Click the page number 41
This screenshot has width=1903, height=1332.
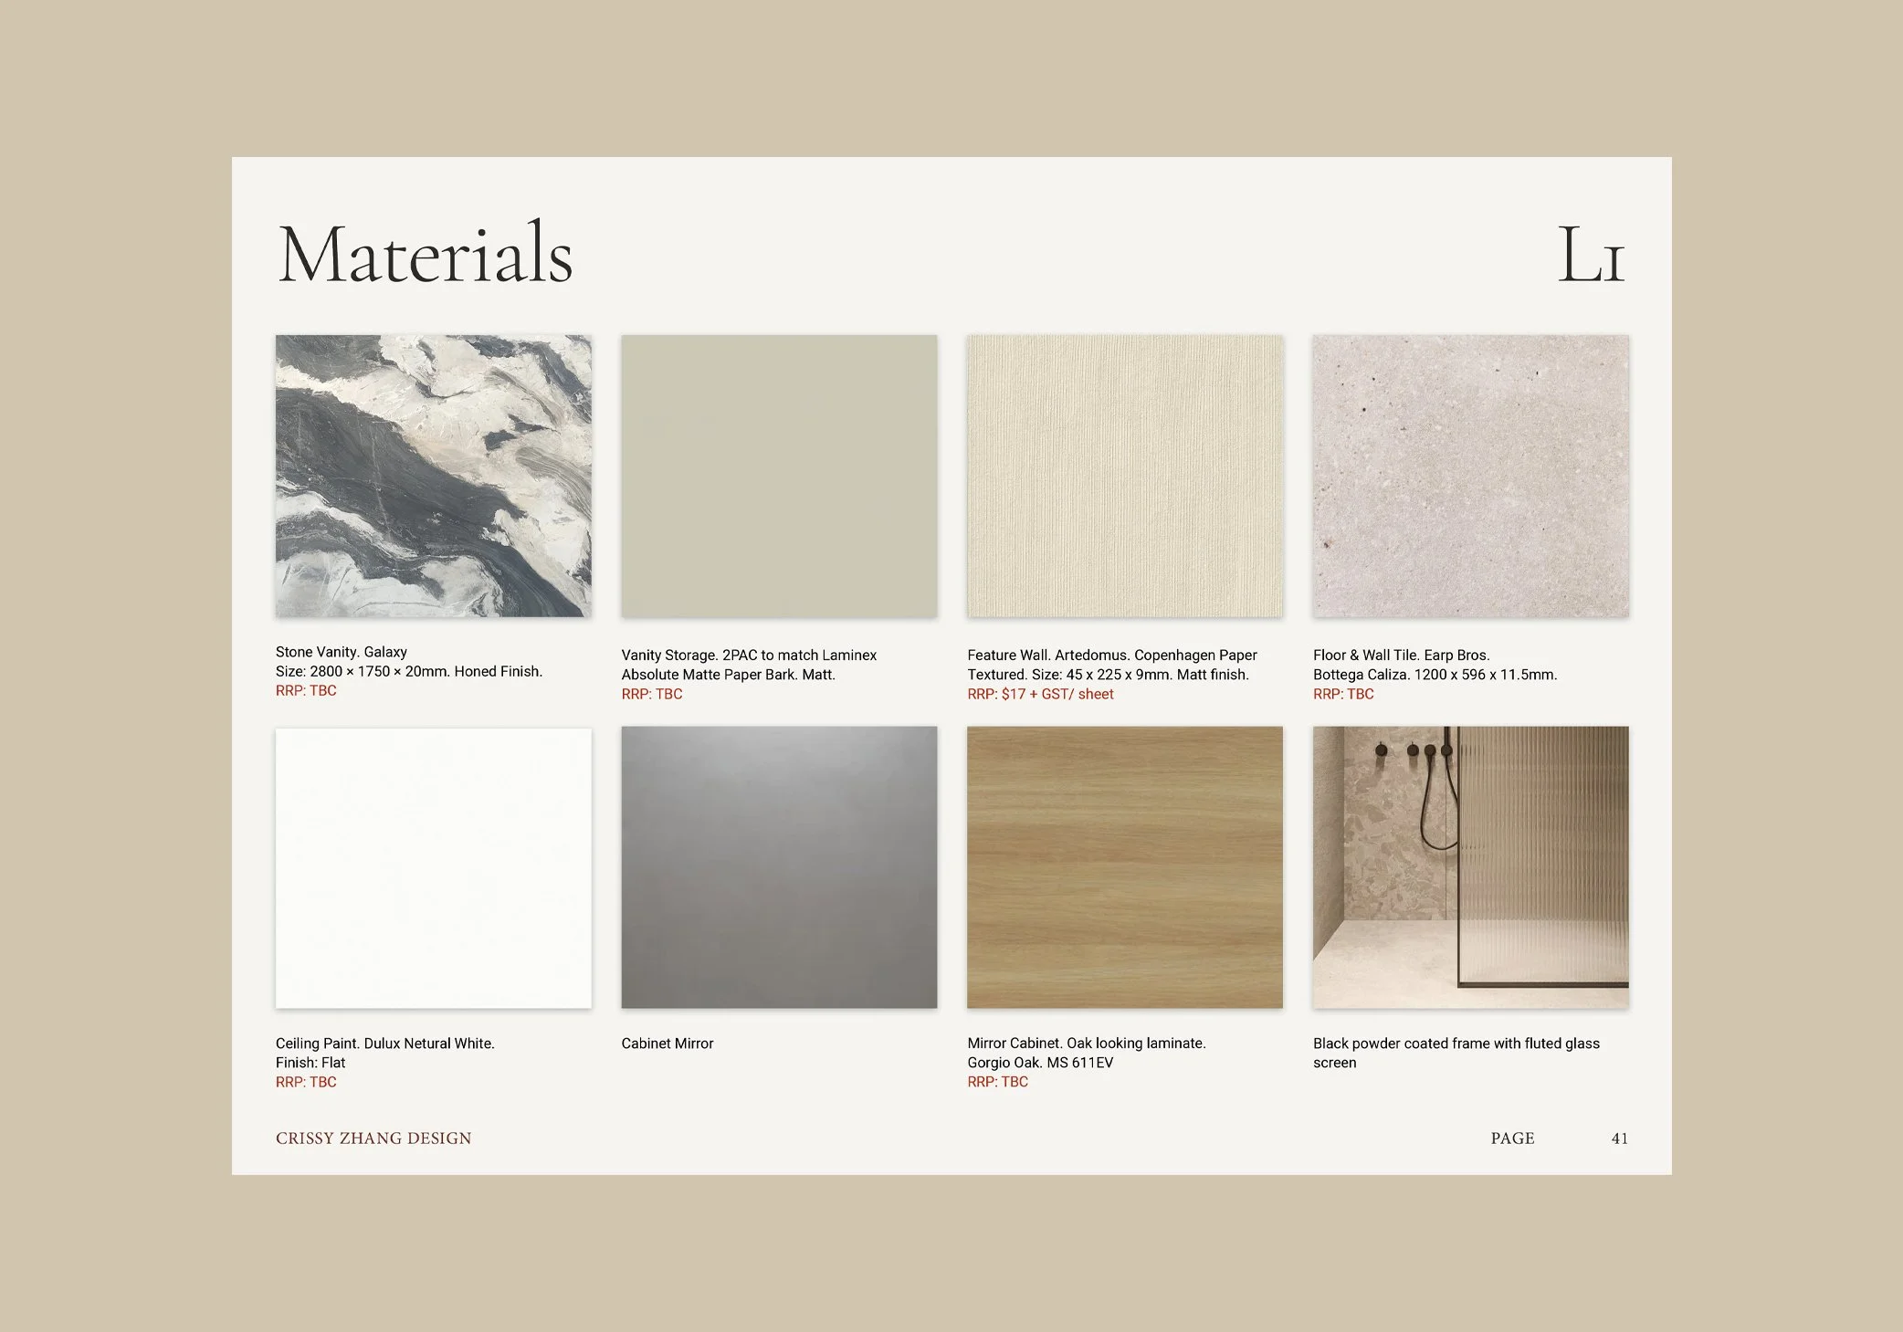pos(1619,1138)
